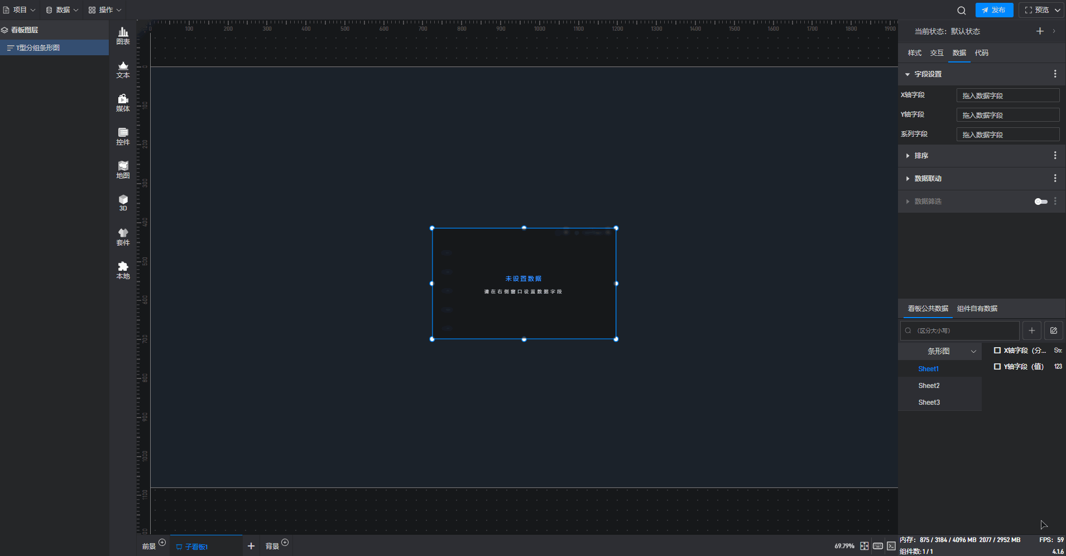Select Sheet2 in the data list
The width and height of the screenshot is (1066, 556).
point(929,386)
